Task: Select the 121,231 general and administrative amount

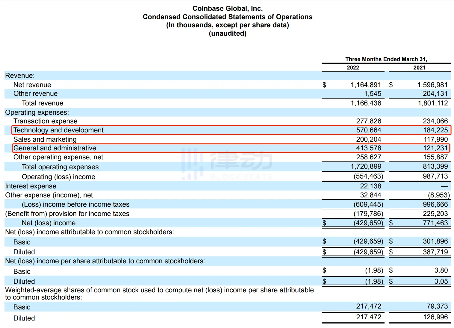Action: [x=435, y=148]
